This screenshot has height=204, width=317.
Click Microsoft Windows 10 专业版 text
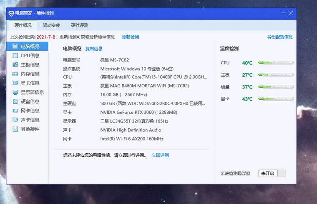[137, 69]
